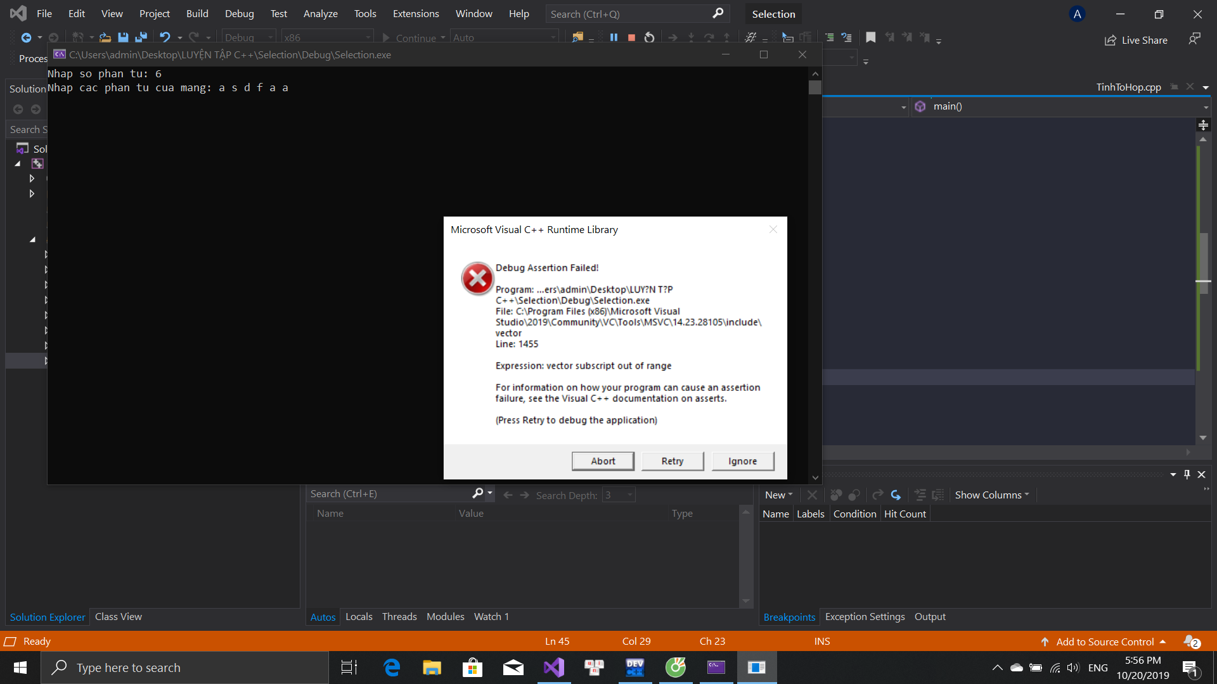Click the Abort button in the dialog
Image resolution: width=1217 pixels, height=684 pixels.
[602, 461]
